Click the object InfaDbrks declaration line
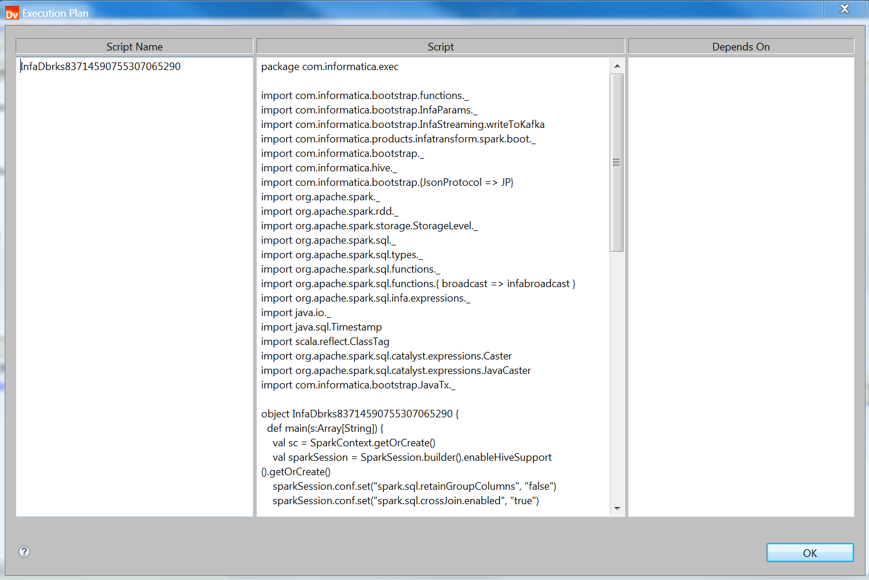The height and width of the screenshot is (580, 869). 360,414
